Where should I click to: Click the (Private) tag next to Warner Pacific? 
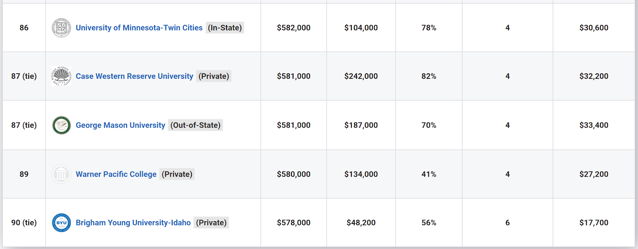[x=177, y=174]
